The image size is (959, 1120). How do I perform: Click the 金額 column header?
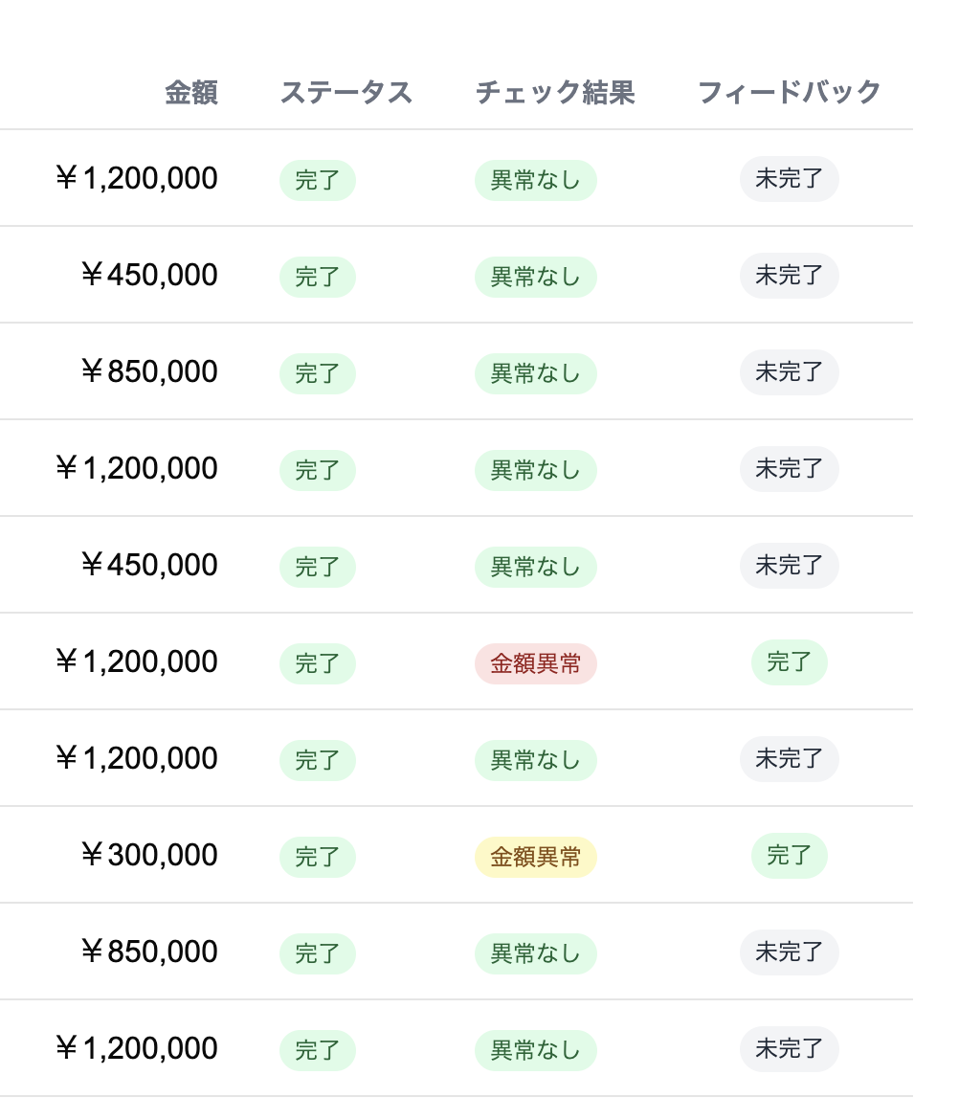point(191,92)
